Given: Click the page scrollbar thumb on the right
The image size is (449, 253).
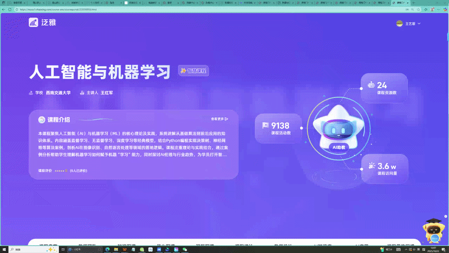Looking at the screenshot, I should [x=448, y=37].
